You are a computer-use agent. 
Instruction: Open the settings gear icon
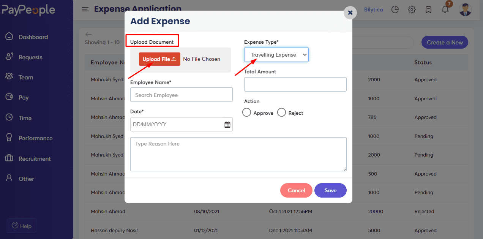pos(412,9)
